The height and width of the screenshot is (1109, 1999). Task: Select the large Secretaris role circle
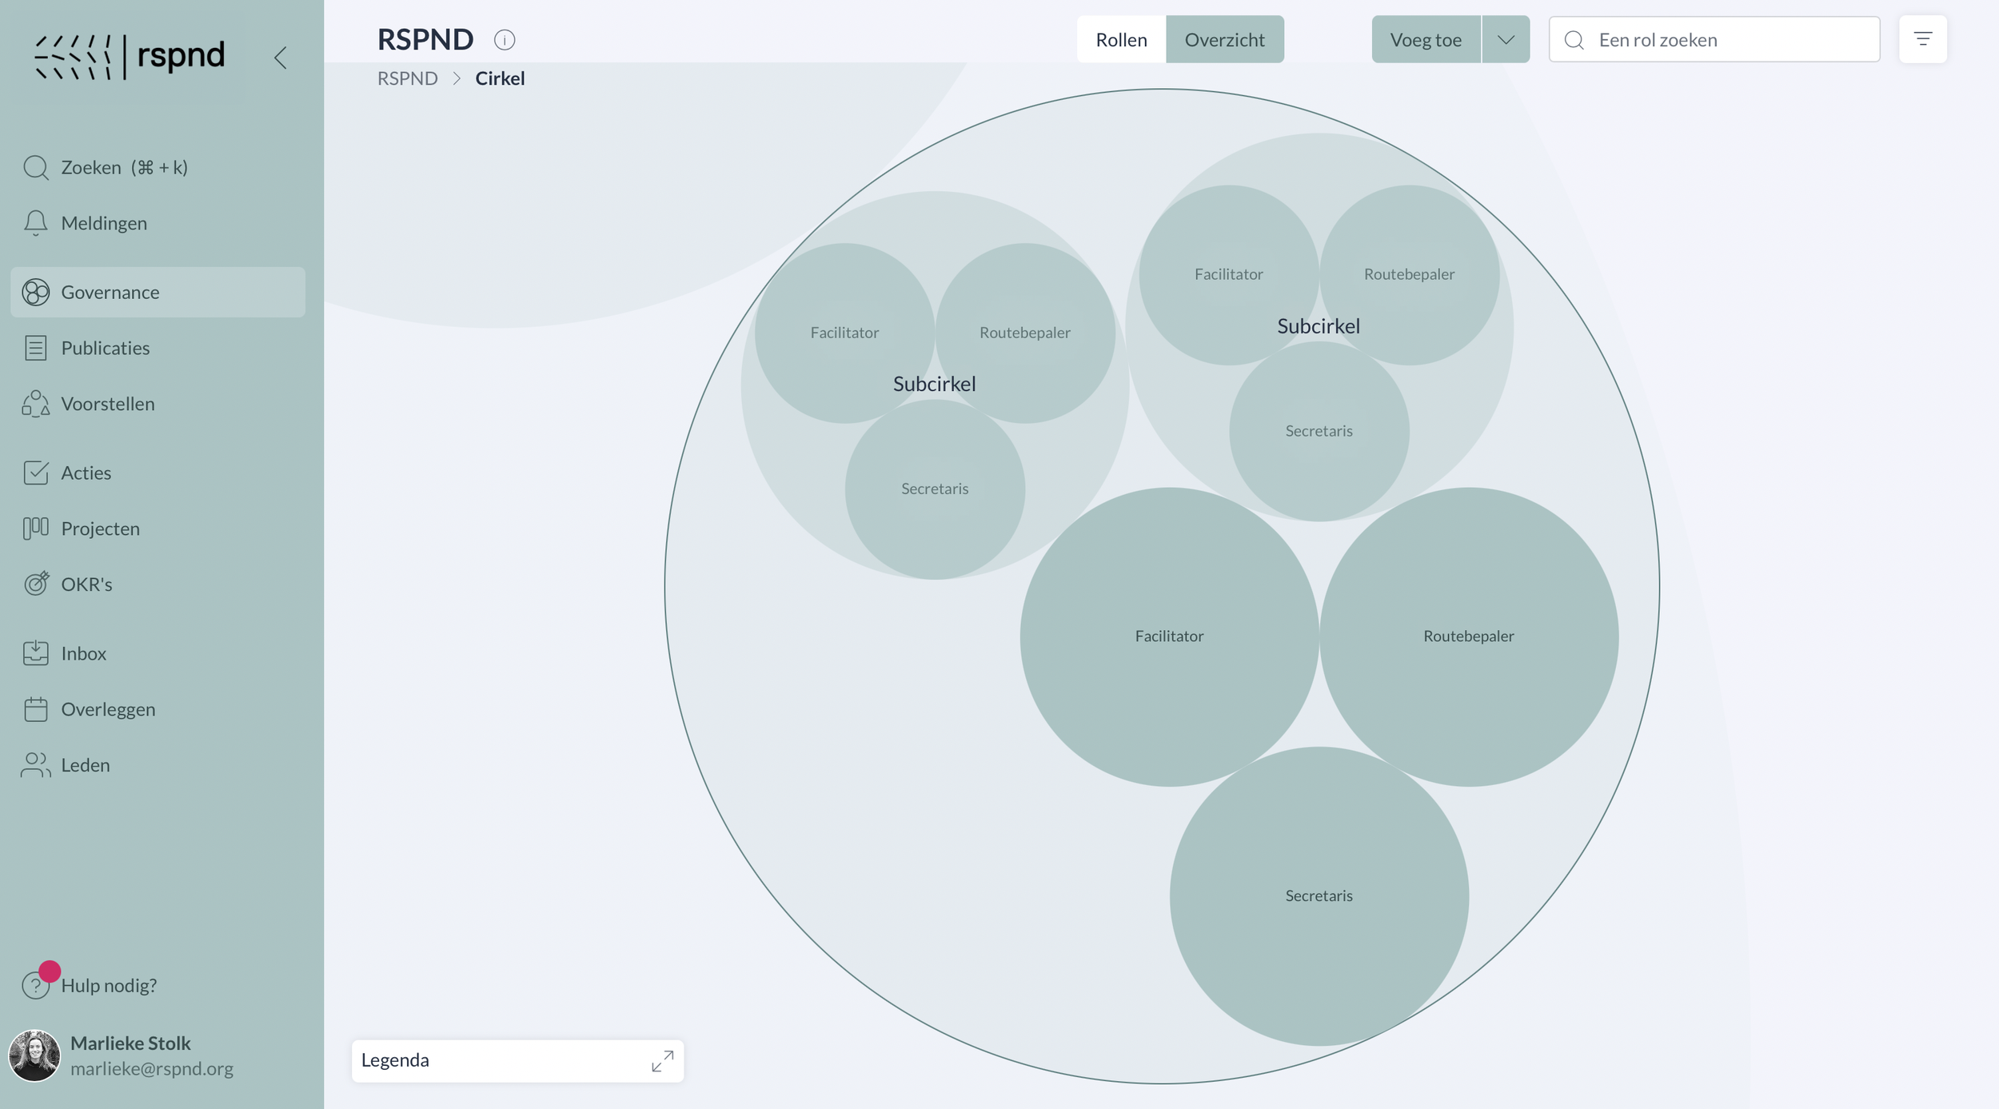pos(1319,896)
